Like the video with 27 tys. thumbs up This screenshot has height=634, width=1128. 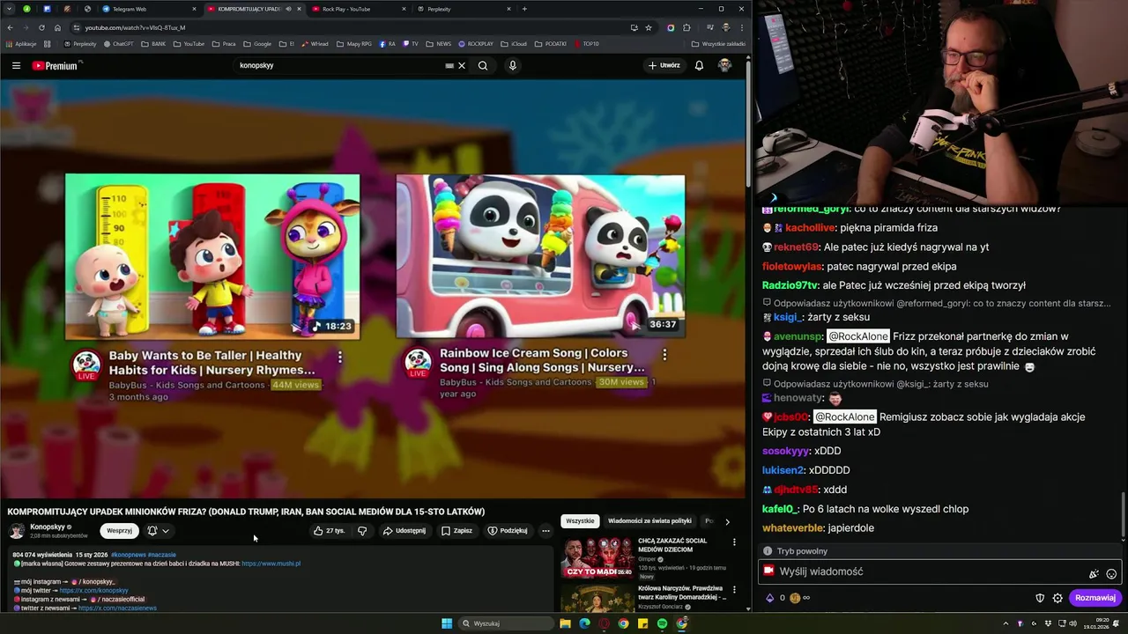pyautogui.click(x=330, y=531)
